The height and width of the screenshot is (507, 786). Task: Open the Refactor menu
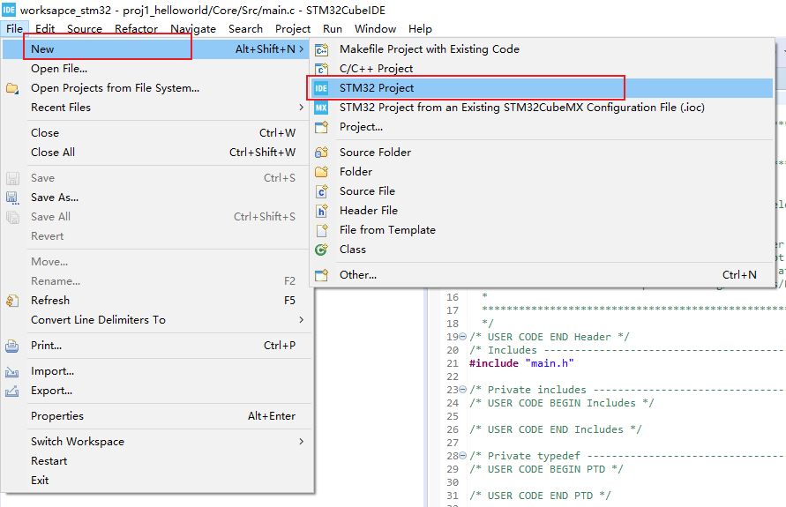click(137, 29)
